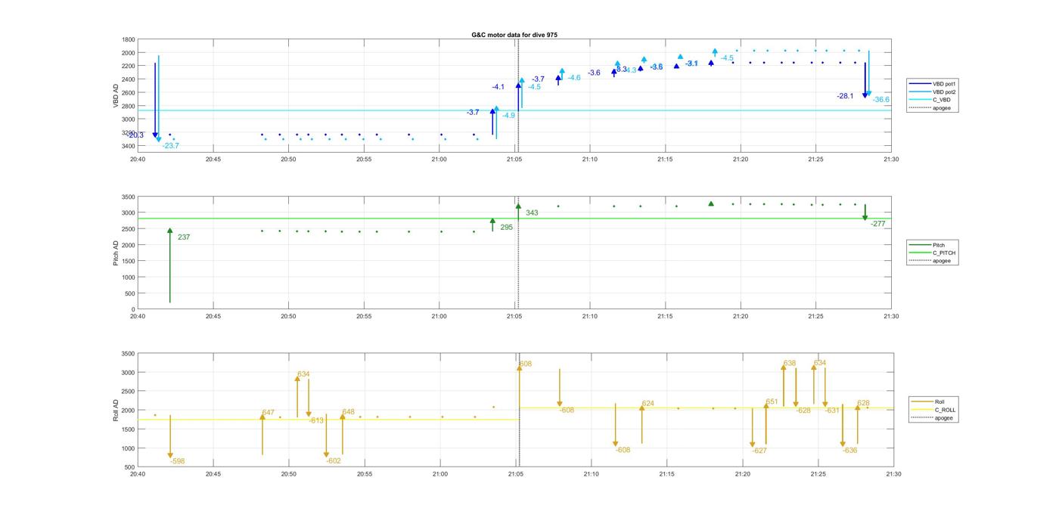Click the title 'G&C motor data for dive 975'
This screenshot has width=1059, height=524.
(514, 35)
